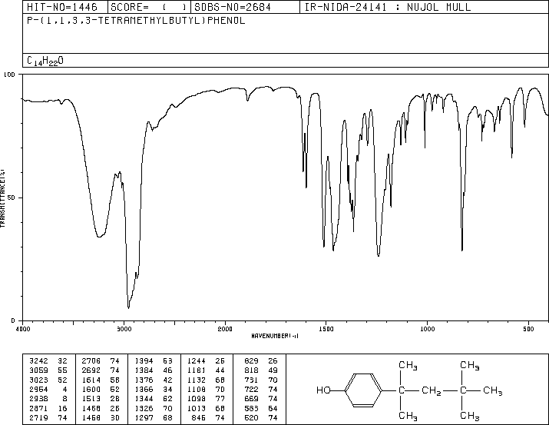Viewport: 549px width, 425px height.
Task: Select peak table value 1384
Action: (x=144, y=370)
